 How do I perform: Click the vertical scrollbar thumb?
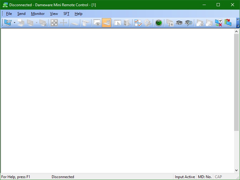click(x=236, y=82)
